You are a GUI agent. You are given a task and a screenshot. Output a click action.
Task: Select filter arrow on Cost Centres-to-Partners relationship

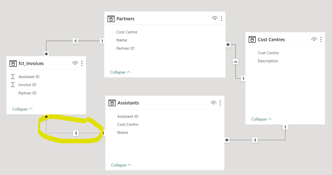(236, 61)
